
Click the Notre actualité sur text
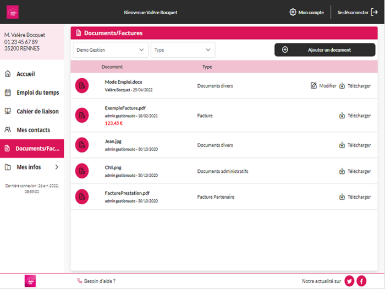(321, 281)
